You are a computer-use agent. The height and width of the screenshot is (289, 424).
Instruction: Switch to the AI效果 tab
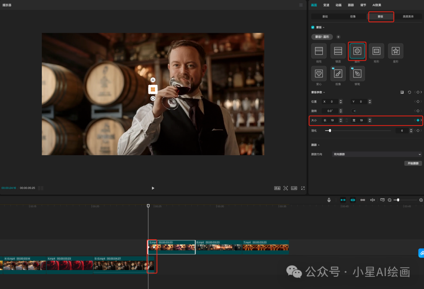click(376, 5)
